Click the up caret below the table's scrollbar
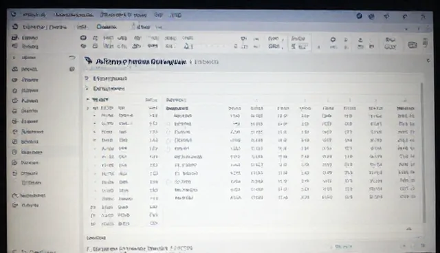440x253 pixels. tap(409, 229)
